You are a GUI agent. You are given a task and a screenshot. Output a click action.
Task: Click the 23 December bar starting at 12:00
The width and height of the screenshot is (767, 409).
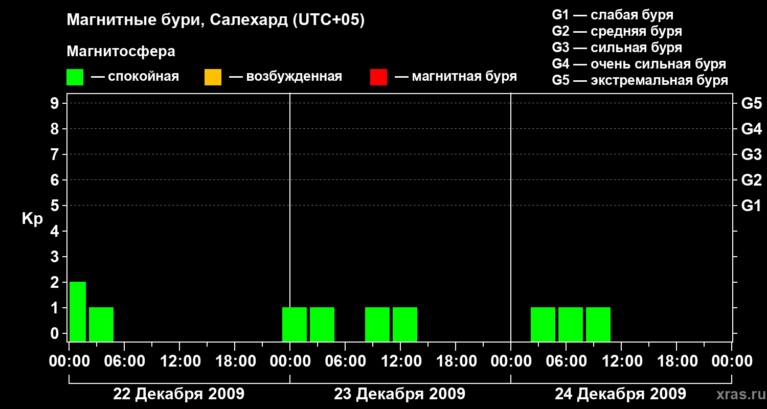tap(405, 324)
